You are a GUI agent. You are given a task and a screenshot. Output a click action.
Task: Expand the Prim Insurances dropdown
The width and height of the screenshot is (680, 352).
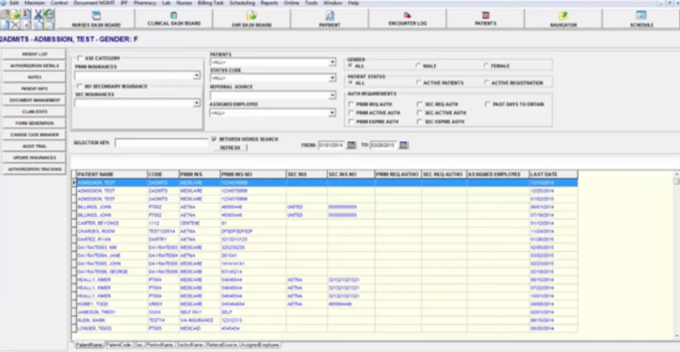click(x=197, y=75)
